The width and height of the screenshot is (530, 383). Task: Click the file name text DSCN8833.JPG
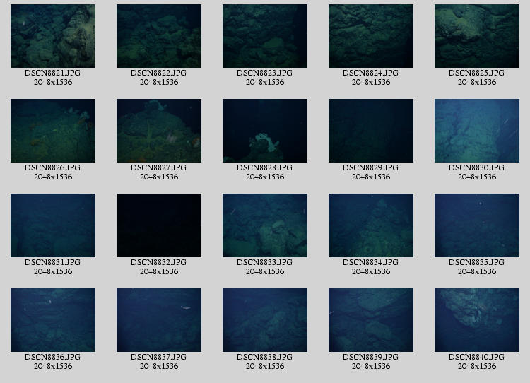(265, 262)
